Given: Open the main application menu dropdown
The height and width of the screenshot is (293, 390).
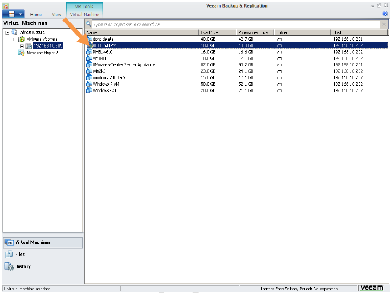Looking at the screenshot, I should [20, 14].
